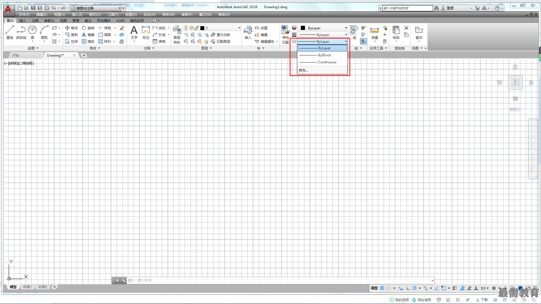Expand the 修改 (Modify) panel
This screenshot has width=541, height=304.
coord(95,48)
